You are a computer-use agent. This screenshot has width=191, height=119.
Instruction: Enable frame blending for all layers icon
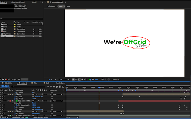57,87
